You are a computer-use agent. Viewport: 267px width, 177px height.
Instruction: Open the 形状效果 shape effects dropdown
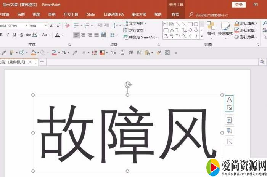point(246,37)
